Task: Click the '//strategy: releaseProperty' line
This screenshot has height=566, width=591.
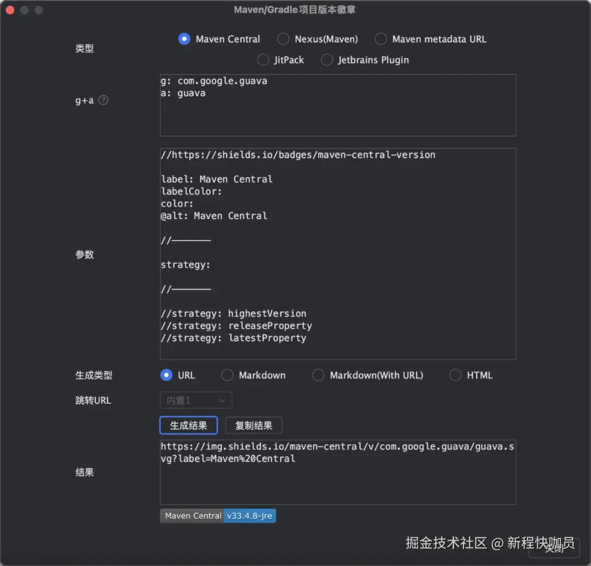Action: (236, 325)
